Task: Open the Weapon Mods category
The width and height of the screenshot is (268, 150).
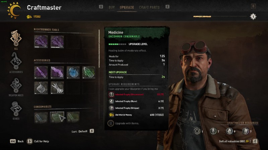Action: coord(16,87)
